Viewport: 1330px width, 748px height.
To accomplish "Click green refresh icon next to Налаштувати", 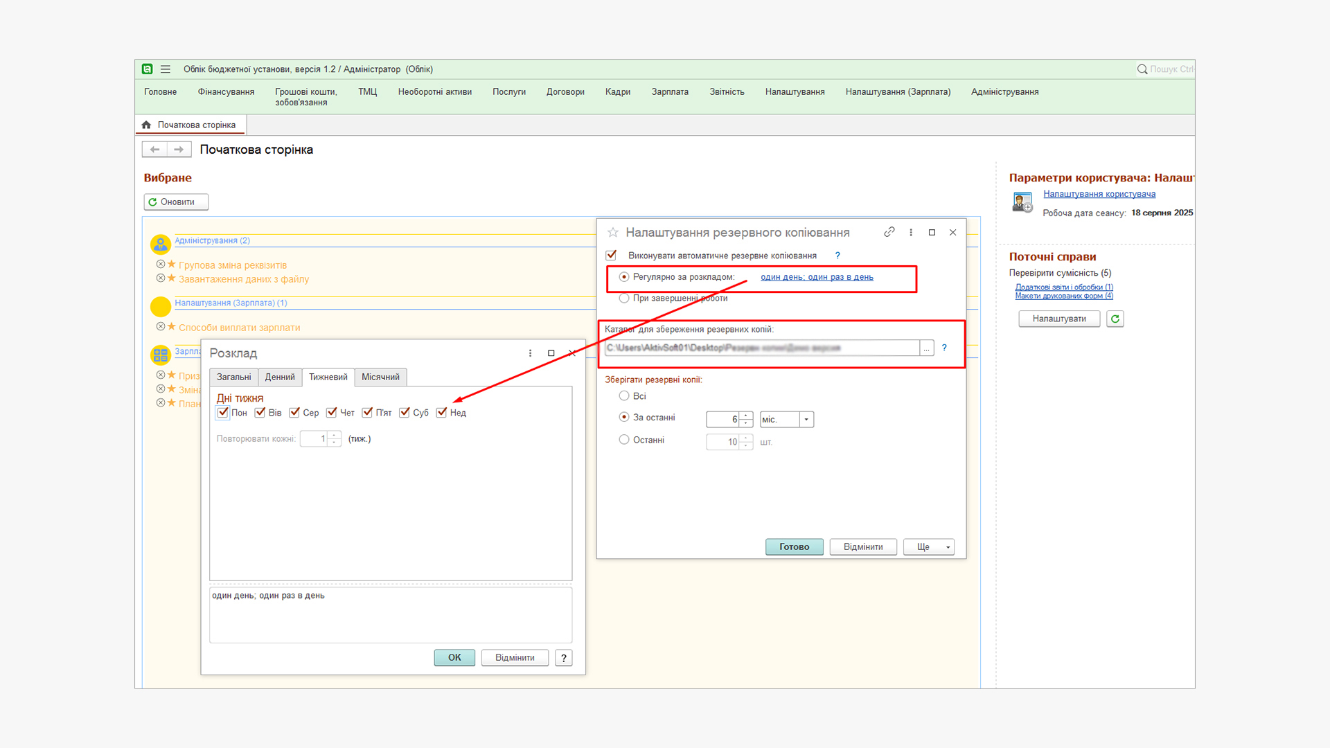I will point(1115,319).
